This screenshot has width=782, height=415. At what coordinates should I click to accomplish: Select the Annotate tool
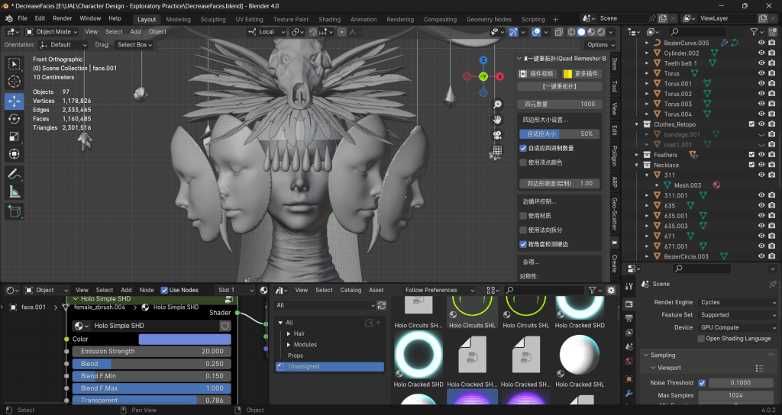[14, 174]
